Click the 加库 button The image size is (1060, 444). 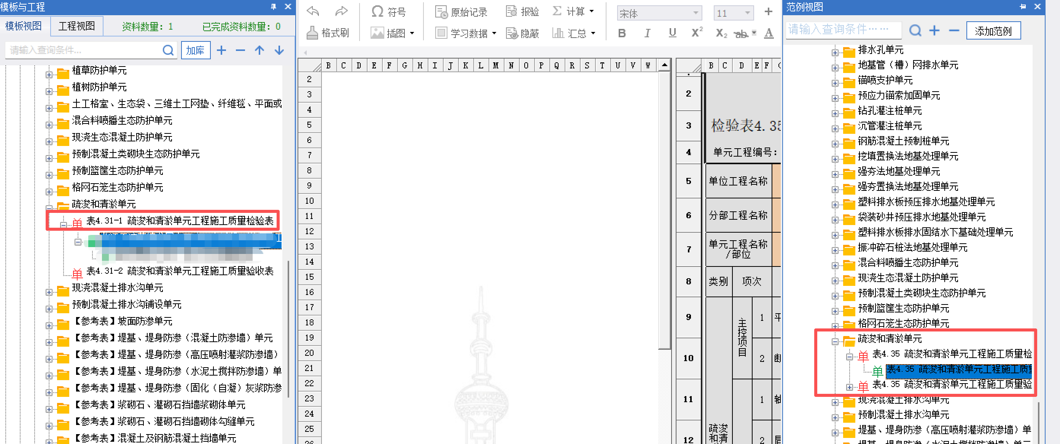pos(196,50)
